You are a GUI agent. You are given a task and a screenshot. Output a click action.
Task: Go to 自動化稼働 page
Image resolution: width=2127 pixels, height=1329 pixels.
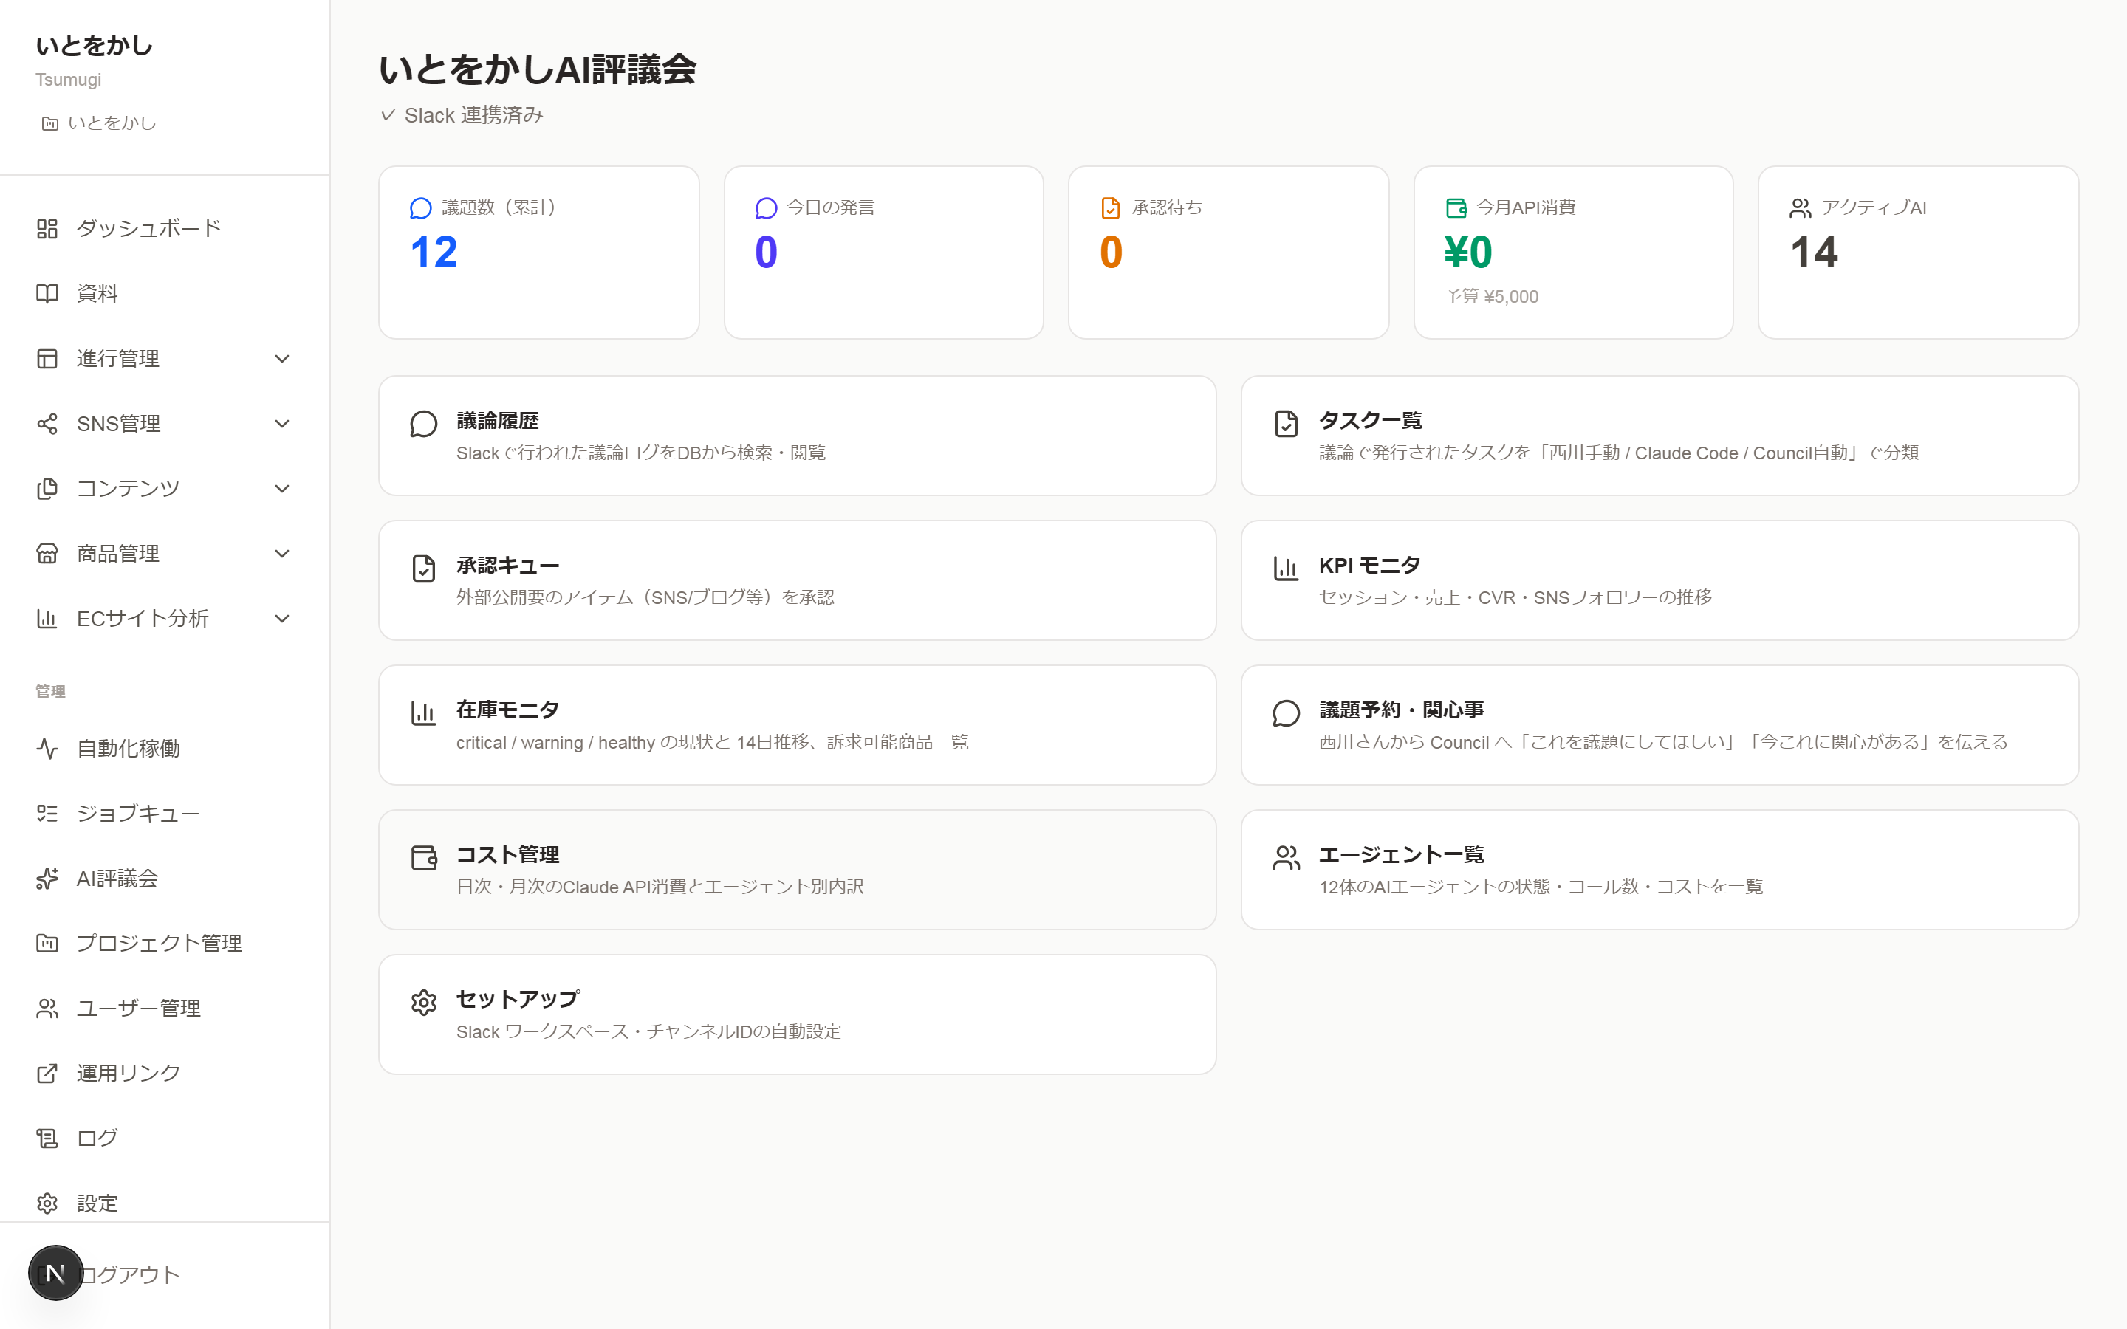[x=165, y=749]
